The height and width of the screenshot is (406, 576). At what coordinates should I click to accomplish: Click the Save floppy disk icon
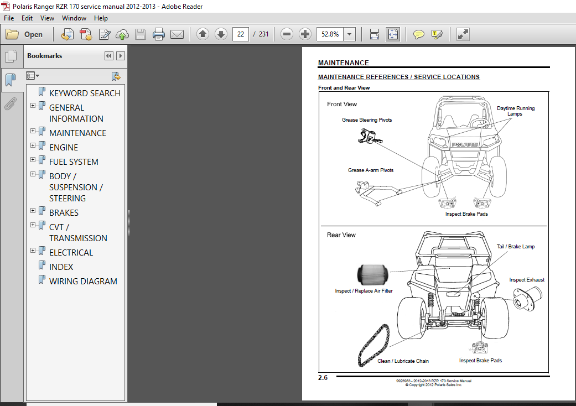[141, 34]
